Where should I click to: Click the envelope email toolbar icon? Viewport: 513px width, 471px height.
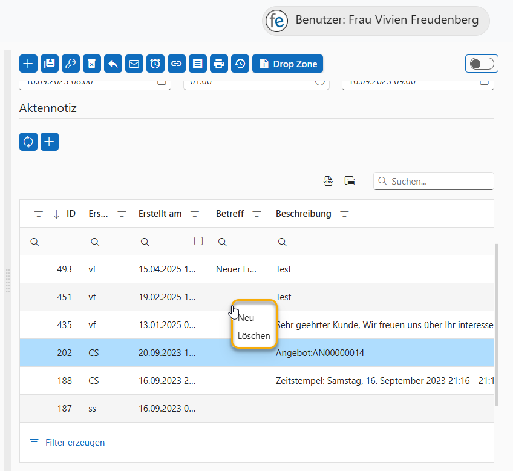[134, 64]
